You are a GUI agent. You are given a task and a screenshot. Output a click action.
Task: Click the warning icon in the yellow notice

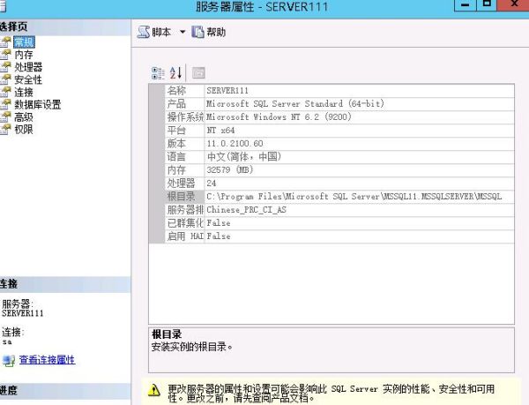(154, 390)
